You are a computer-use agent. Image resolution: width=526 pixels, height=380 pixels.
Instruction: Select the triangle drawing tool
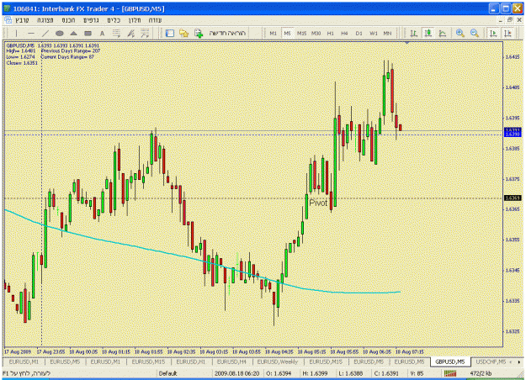pos(73,33)
